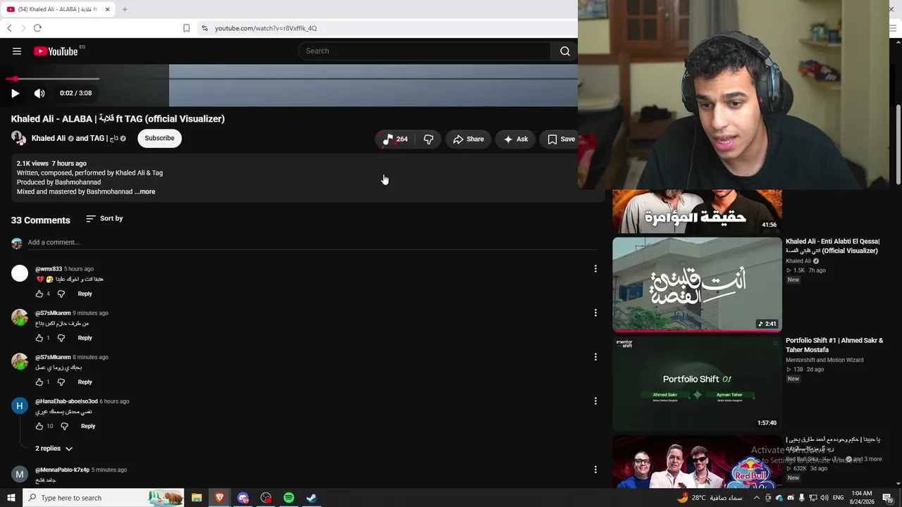The image size is (902, 507).
Task: Dislike the Khaled Ali video
Action: pyautogui.click(x=428, y=139)
